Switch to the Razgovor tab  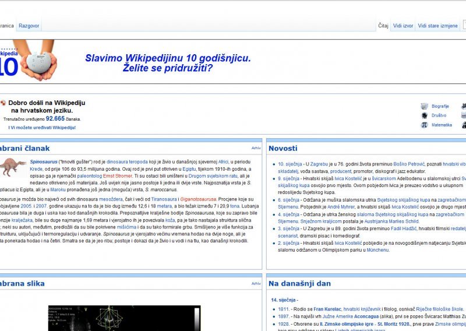tap(29, 26)
